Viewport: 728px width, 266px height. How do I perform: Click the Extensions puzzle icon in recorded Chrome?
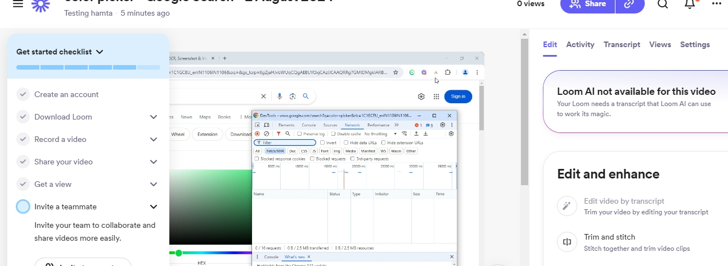(448, 72)
